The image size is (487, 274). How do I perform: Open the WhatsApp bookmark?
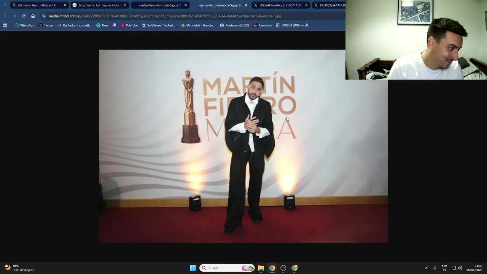point(24,25)
